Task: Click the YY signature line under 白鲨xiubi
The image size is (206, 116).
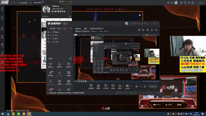Action: (x=58, y=9)
